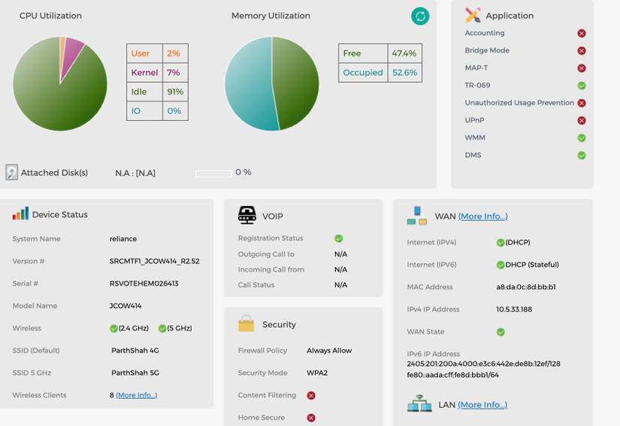The image size is (620, 426).
Task: Open Wireless Clients More Info link
Action: [x=137, y=395]
